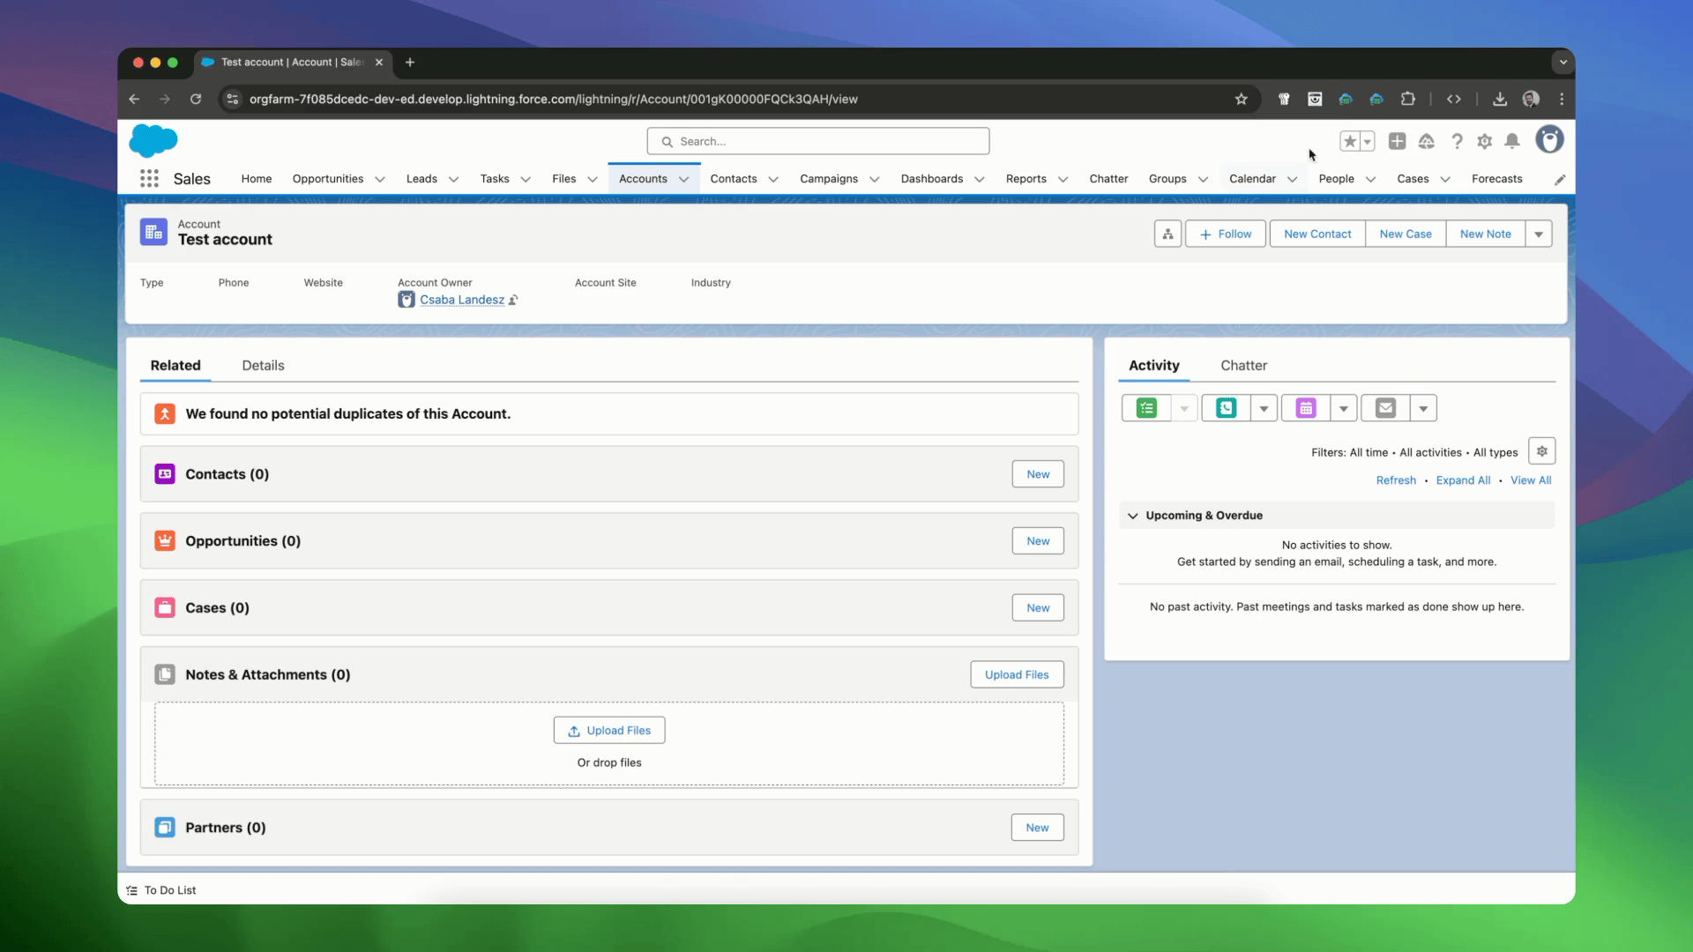Image resolution: width=1693 pixels, height=952 pixels.
Task: Open the New Event dropdown arrow
Action: click(1343, 408)
